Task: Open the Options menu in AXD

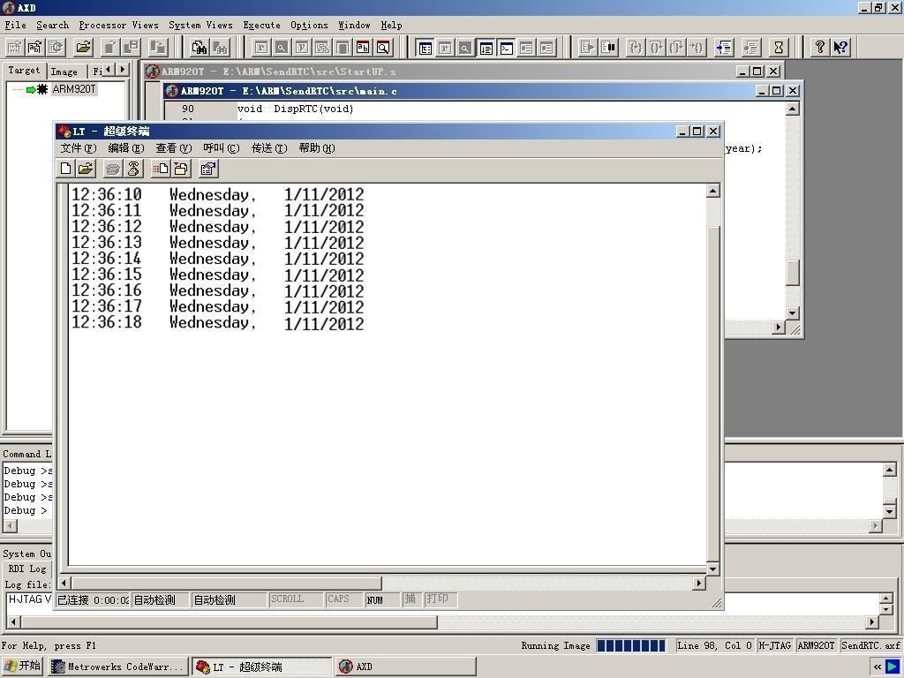Action: tap(309, 25)
